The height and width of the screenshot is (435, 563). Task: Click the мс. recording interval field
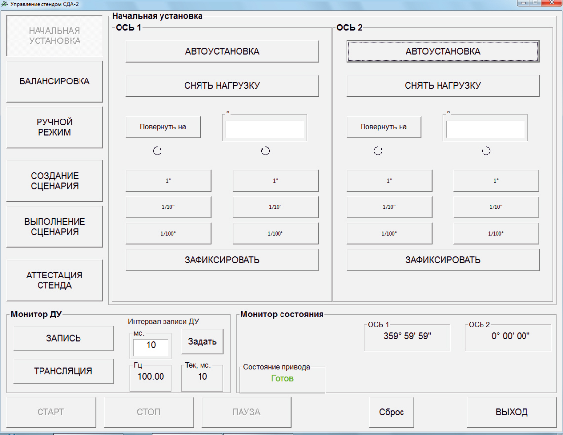(151, 346)
